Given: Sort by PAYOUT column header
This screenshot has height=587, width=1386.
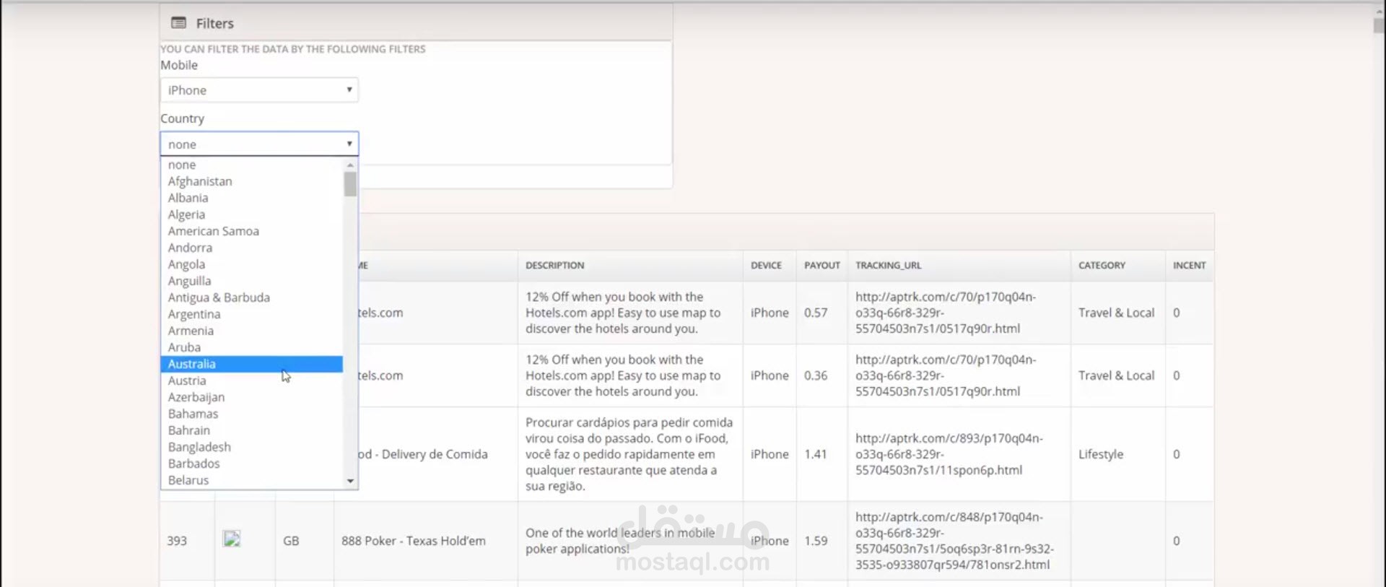Looking at the screenshot, I should 822,266.
